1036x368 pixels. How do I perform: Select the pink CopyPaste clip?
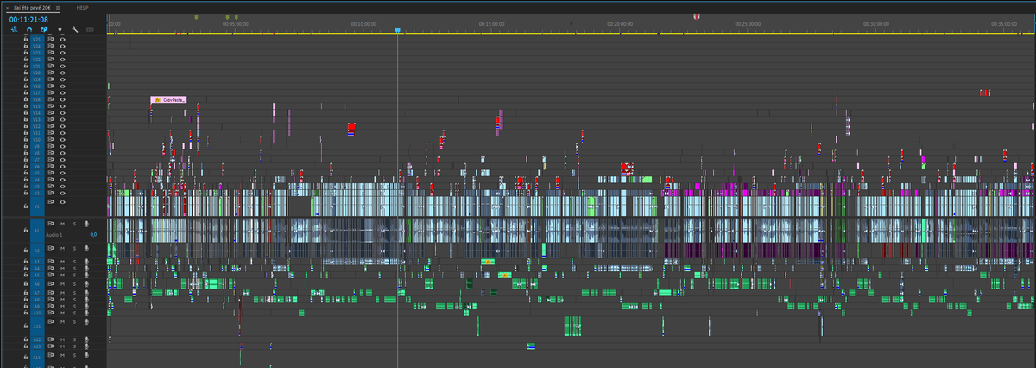[x=168, y=99]
